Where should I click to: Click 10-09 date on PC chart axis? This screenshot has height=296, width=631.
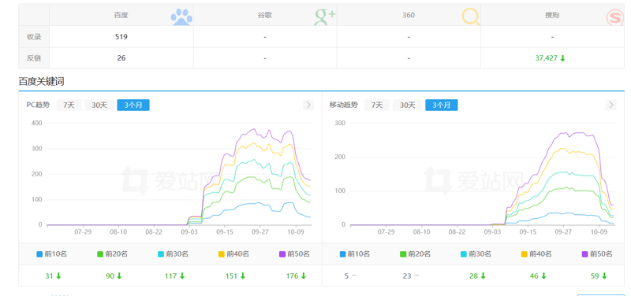point(295,232)
